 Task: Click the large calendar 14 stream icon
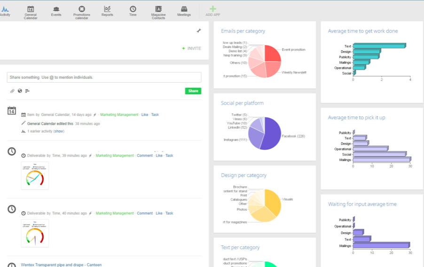(12, 111)
